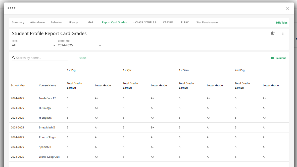Open the Term filter dropdown
Viewport: 297px width, 167px height.
point(34,45)
